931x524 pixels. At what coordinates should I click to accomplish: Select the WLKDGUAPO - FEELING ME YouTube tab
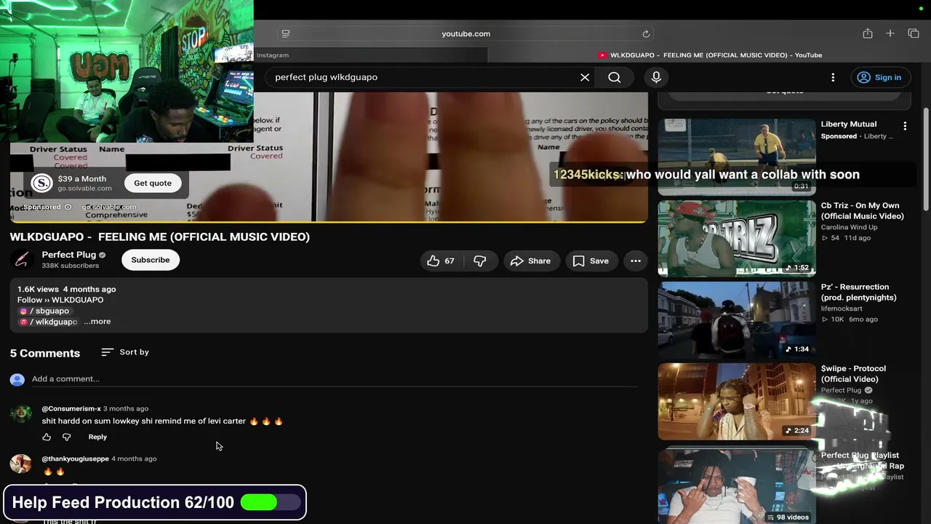click(710, 55)
